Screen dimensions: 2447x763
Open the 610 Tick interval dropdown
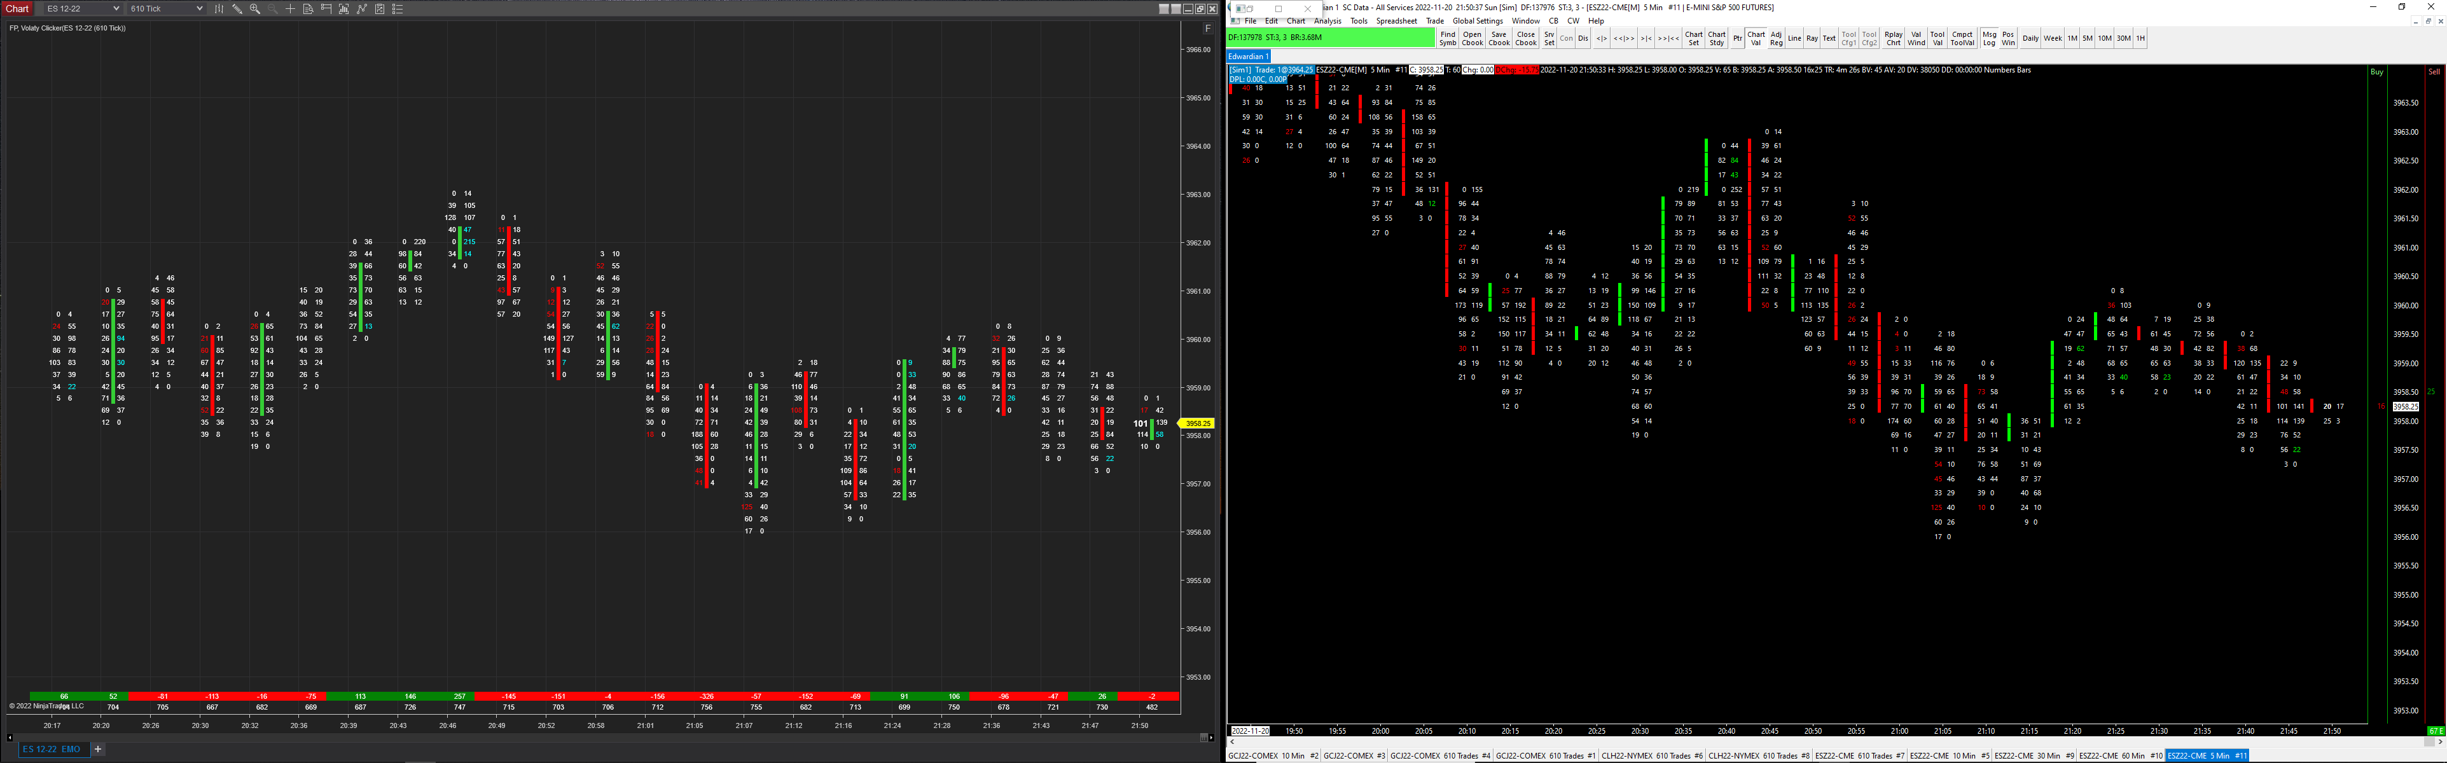point(166,8)
